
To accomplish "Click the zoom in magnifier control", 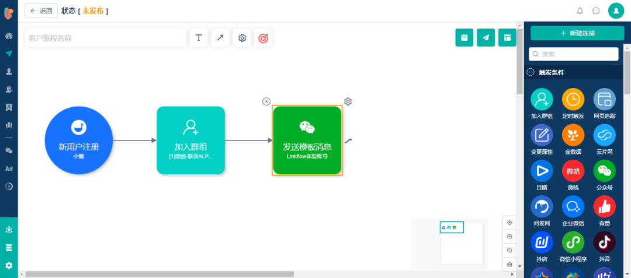I will (509, 237).
